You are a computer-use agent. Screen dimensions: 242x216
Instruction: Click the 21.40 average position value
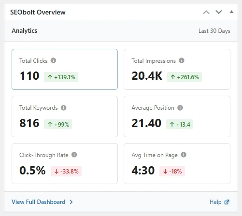pyautogui.click(x=146, y=123)
